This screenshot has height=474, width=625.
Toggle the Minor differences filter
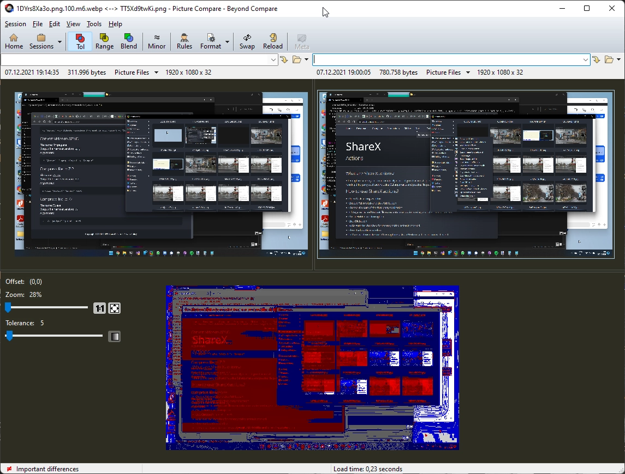tap(157, 41)
